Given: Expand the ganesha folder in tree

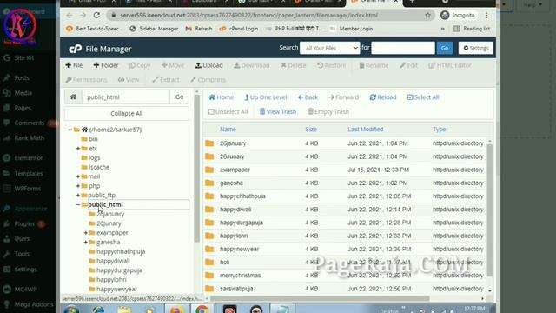Looking at the screenshot, I should click(85, 243).
